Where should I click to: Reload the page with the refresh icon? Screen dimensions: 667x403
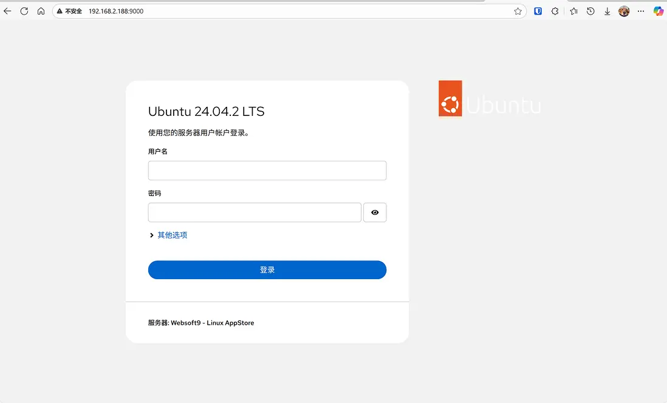24,11
